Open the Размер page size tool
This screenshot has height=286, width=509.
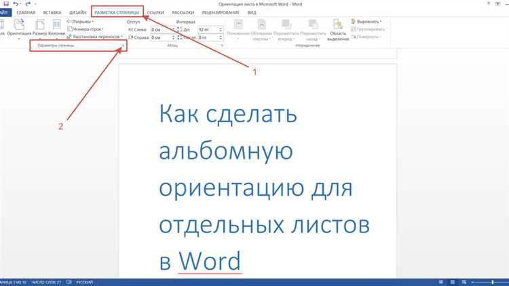[40, 29]
